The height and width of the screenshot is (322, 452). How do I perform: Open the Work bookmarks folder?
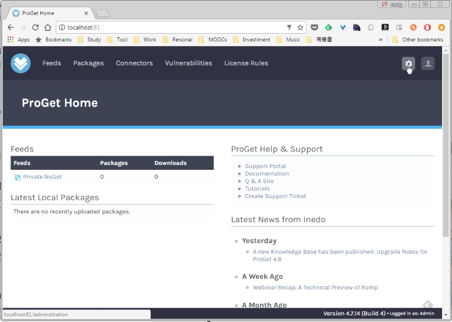coord(145,40)
